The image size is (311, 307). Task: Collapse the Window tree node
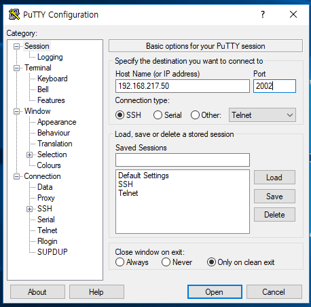16,111
